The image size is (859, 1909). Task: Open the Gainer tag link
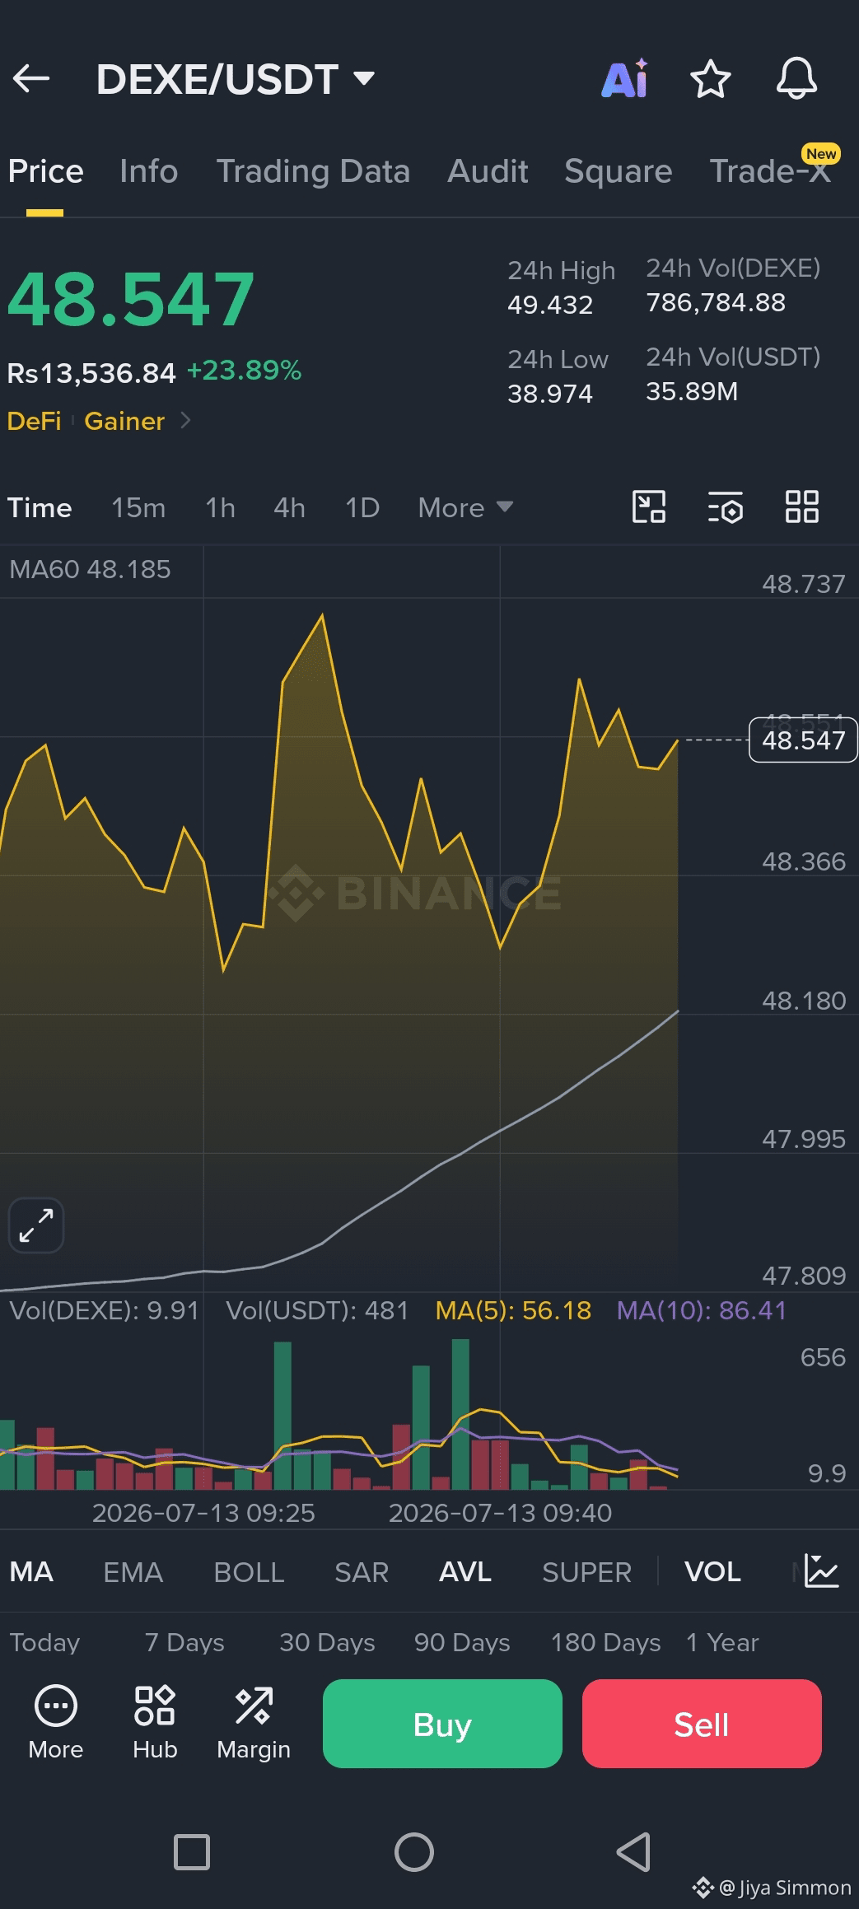[x=124, y=421]
